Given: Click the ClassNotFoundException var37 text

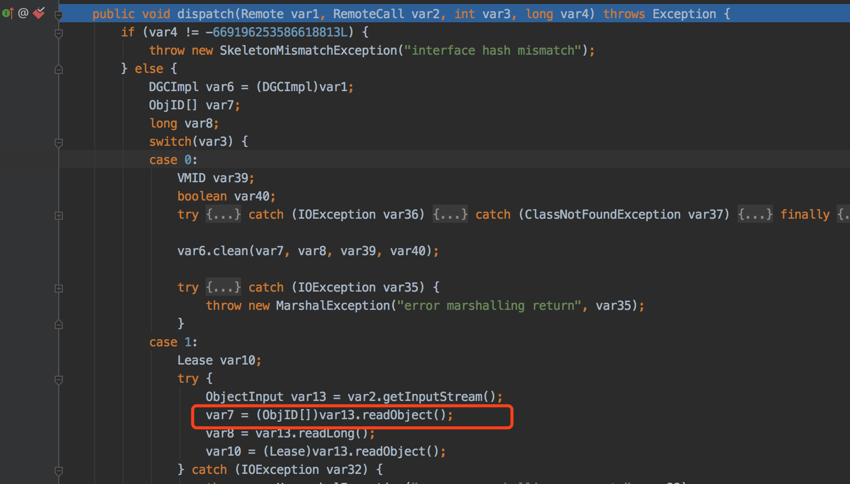Looking at the screenshot, I should click(624, 214).
